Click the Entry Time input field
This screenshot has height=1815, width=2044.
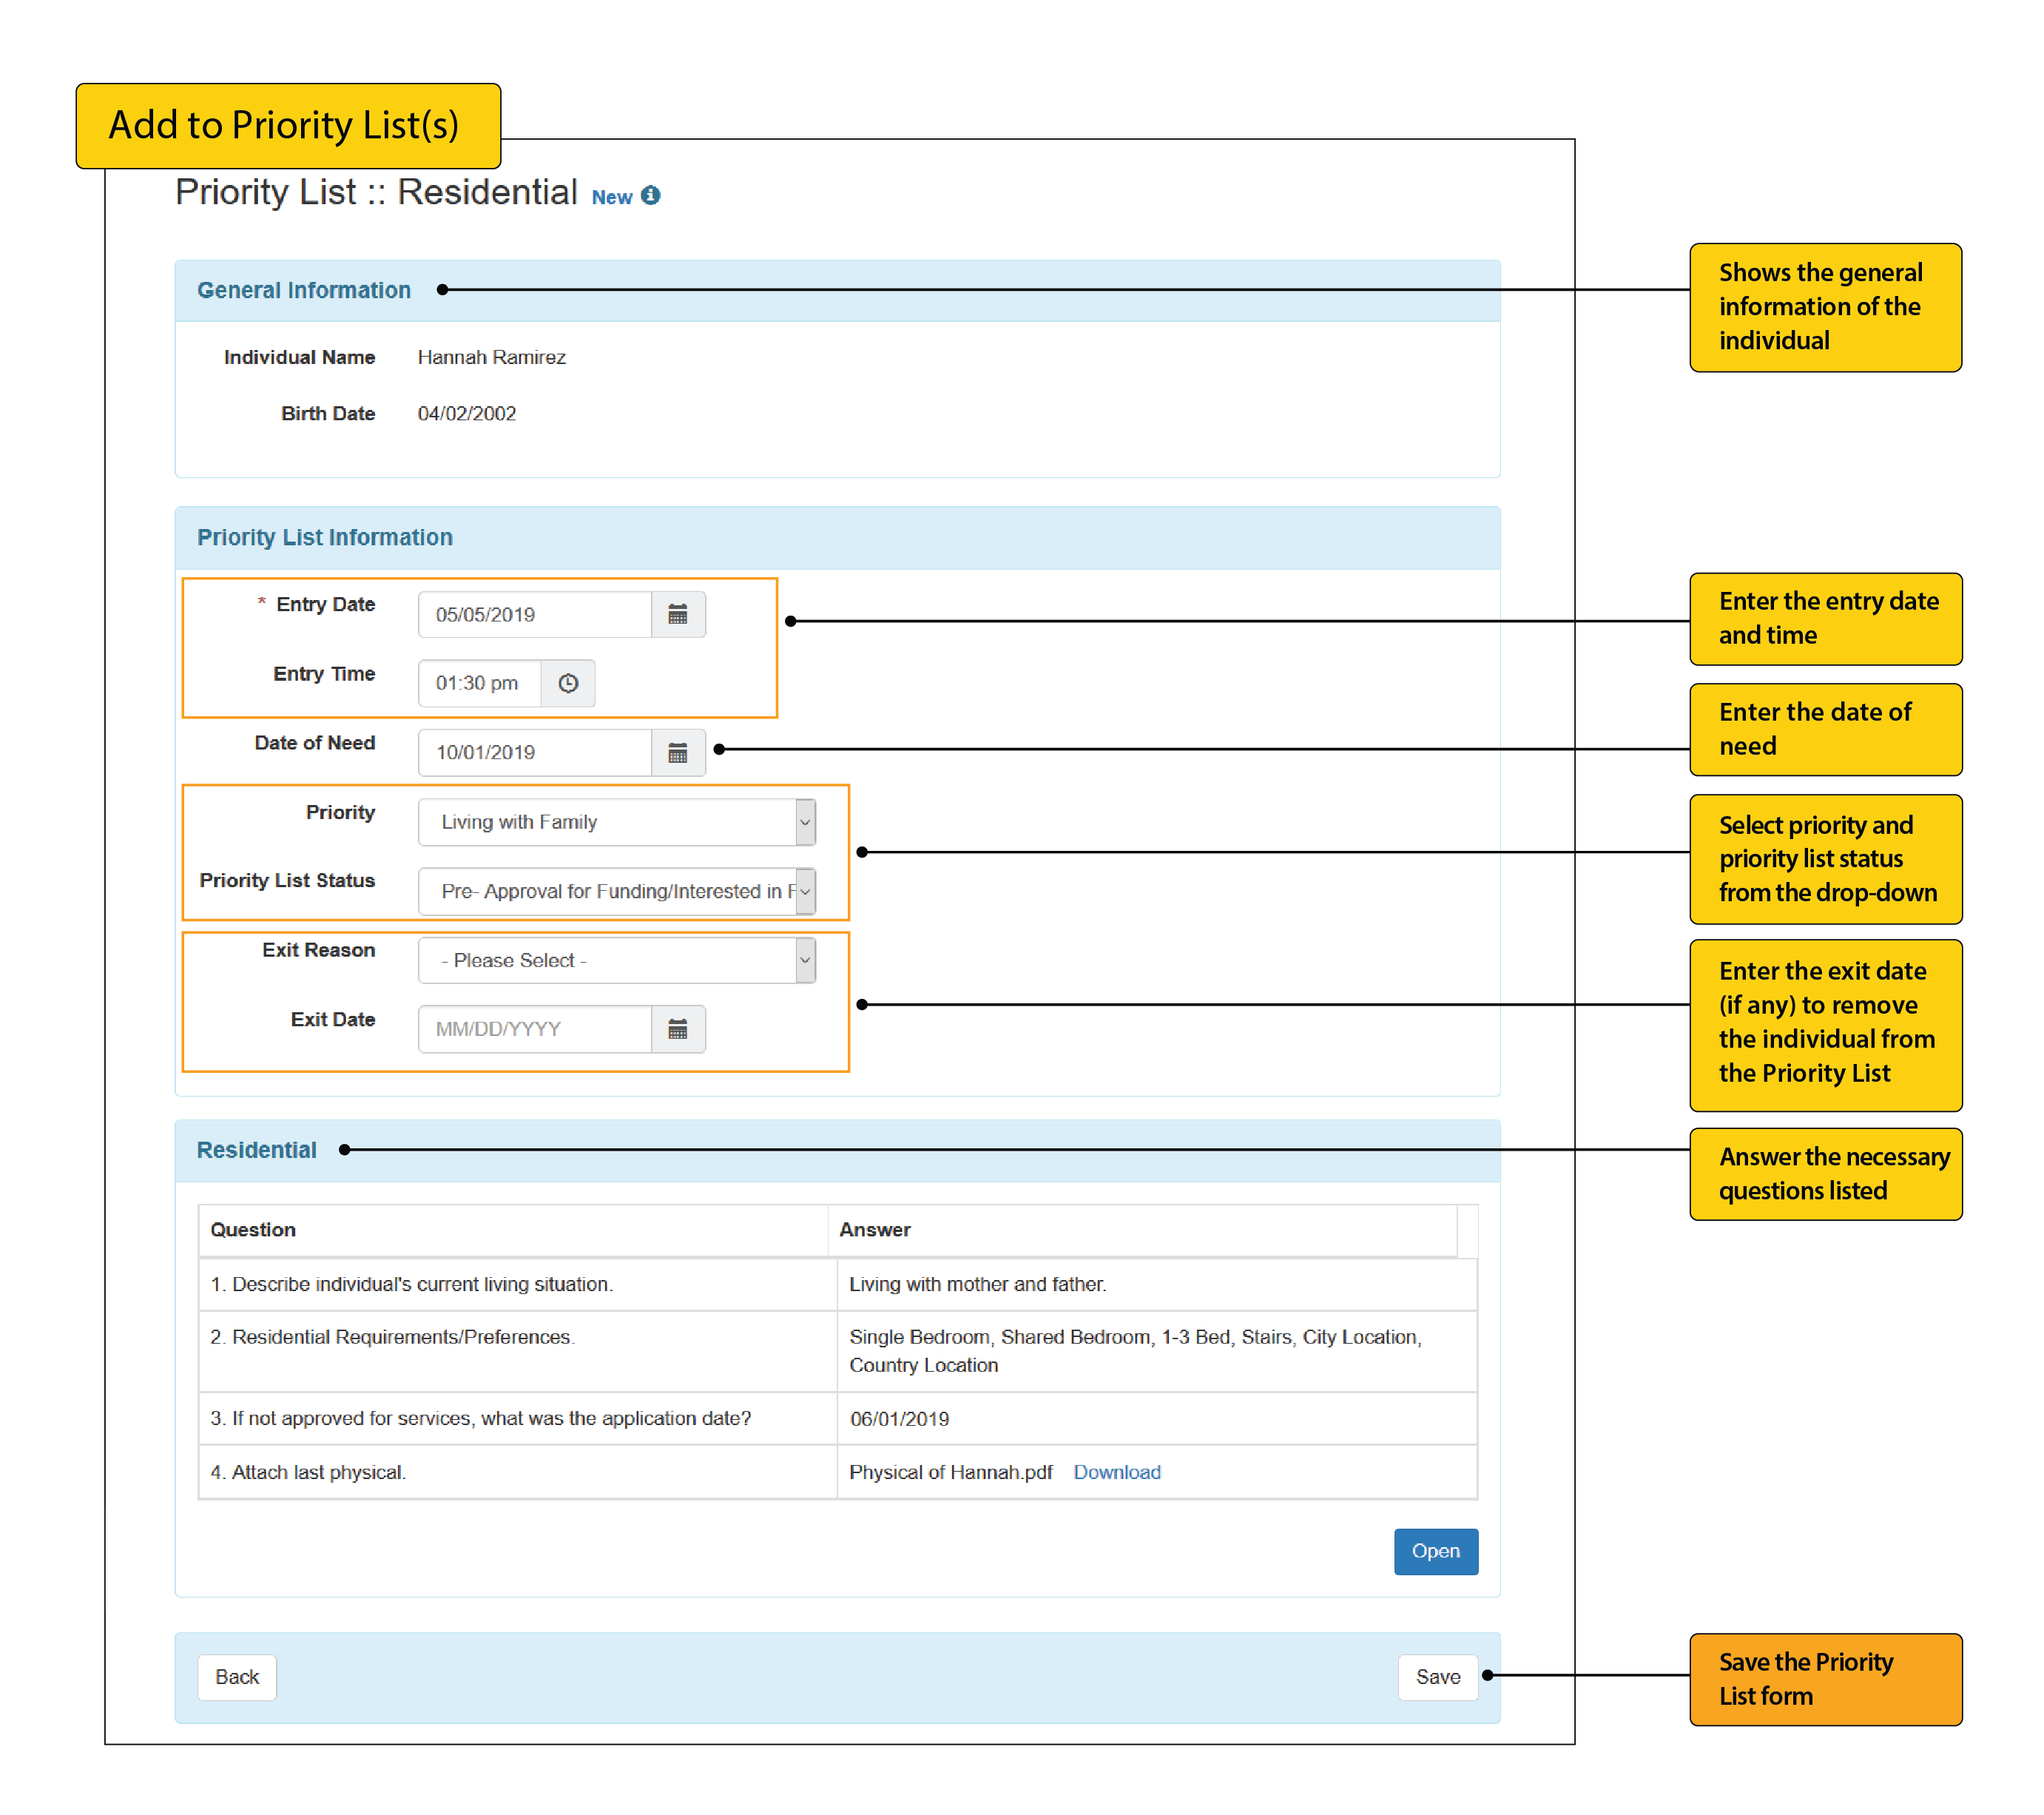pos(479,683)
